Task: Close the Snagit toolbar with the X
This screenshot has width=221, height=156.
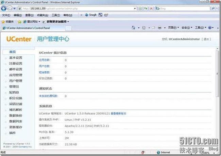Action: [x=81, y=15]
